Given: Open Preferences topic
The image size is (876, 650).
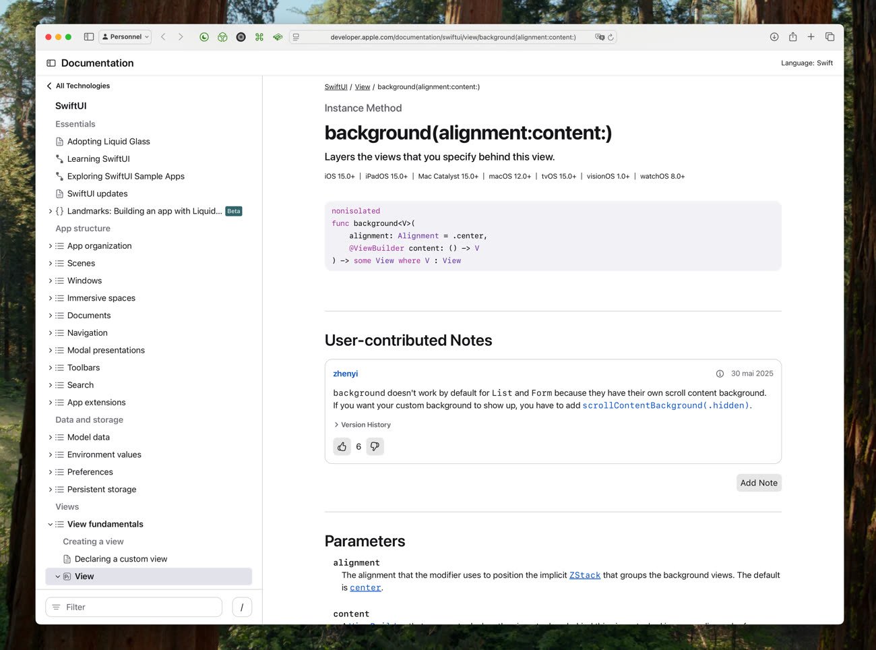Looking at the screenshot, I should 90,473.
